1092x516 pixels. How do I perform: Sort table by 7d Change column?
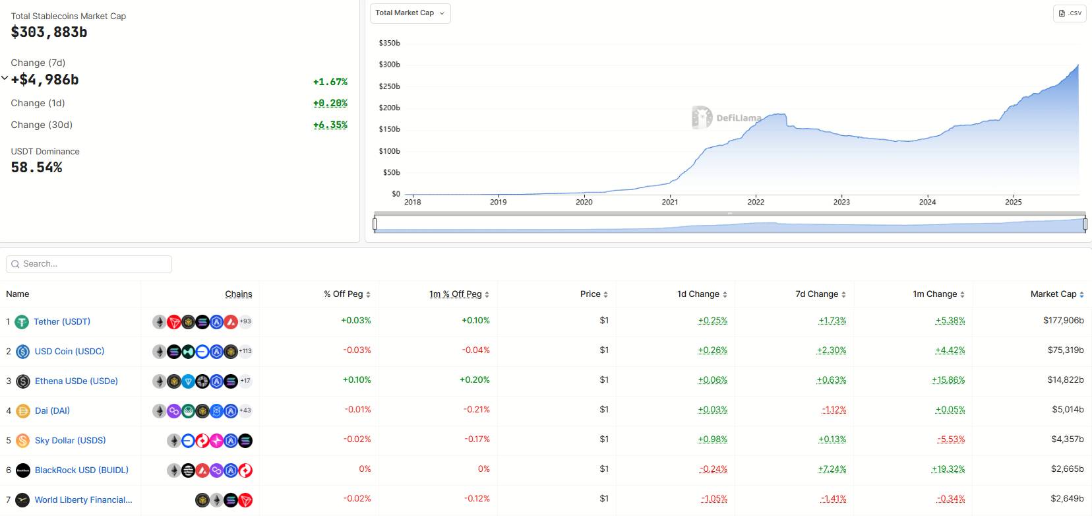(x=820, y=294)
